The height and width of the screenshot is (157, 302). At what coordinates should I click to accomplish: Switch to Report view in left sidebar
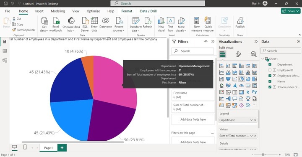point(5,41)
